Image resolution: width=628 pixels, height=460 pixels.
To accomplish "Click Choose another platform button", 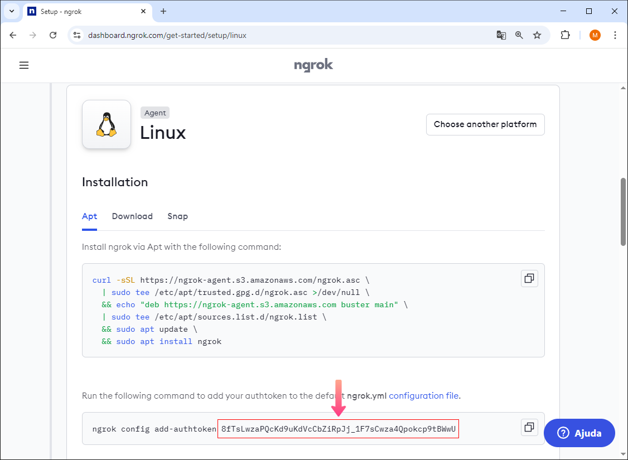I will click(485, 124).
